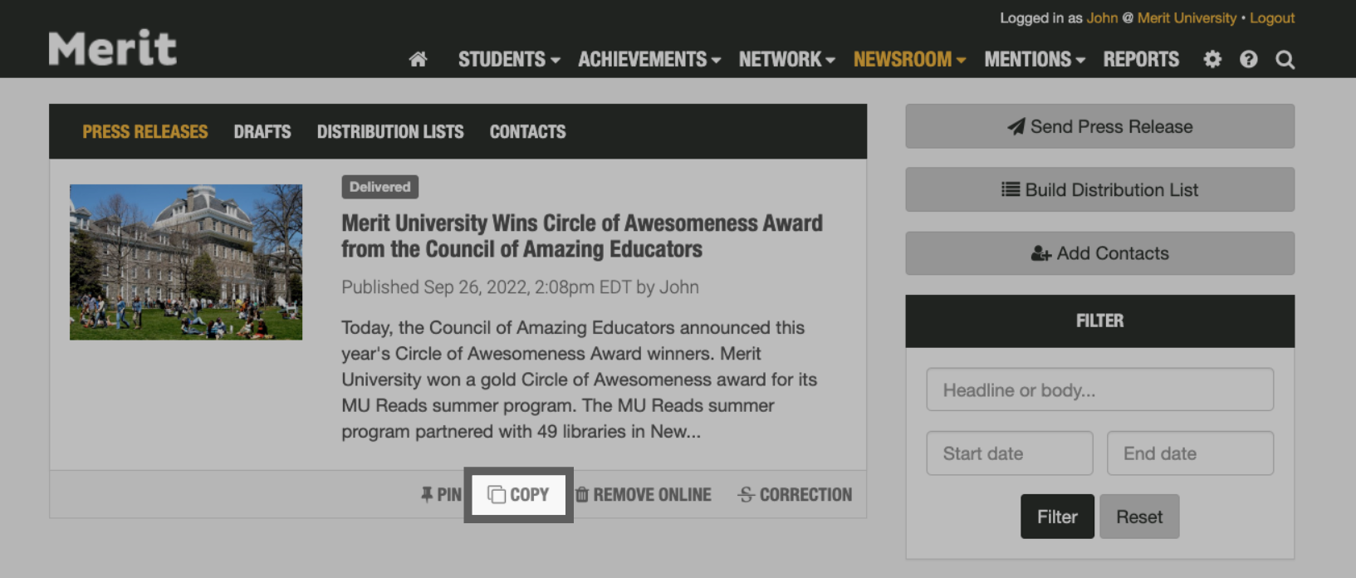Open the press release campus thumbnail
The height and width of the screenshot is (578, 1356).
(x=186, y=262)
